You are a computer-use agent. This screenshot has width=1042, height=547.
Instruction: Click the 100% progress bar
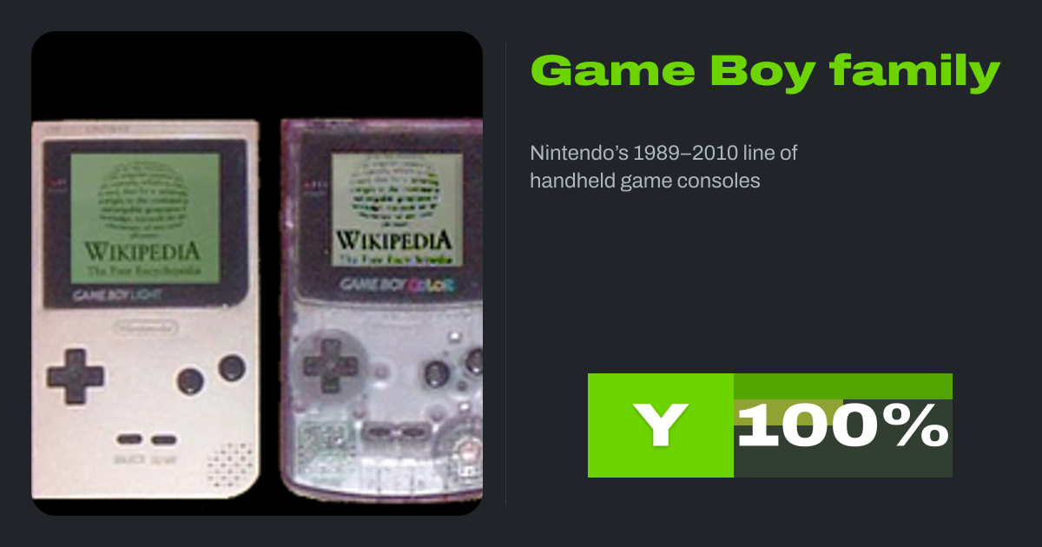(x=843, y=425)
